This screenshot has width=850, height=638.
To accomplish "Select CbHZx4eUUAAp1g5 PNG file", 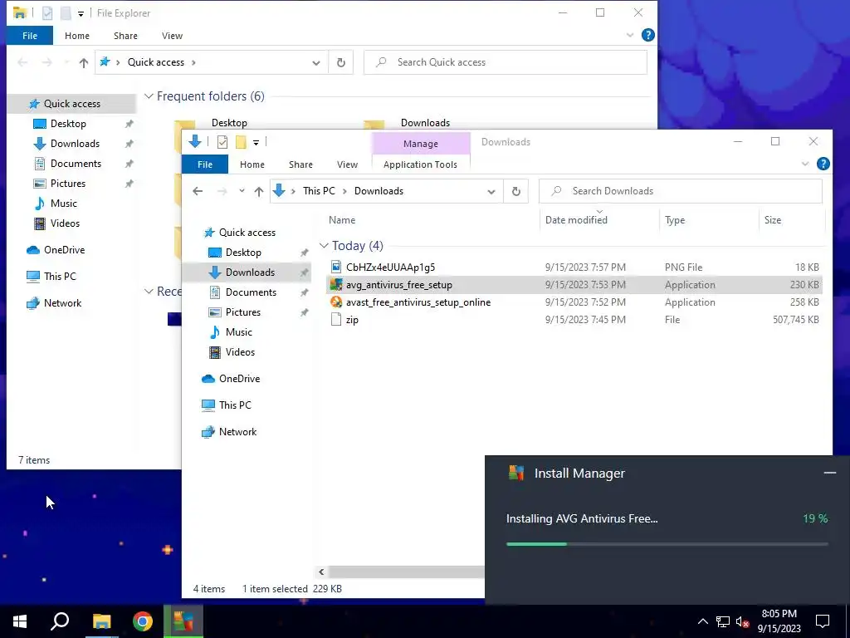I will click(574, 267).
